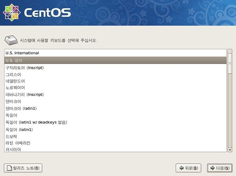Screen dimensions: 236x176
Task: Click the scrollbar down arrow
Action: point(230,150)
